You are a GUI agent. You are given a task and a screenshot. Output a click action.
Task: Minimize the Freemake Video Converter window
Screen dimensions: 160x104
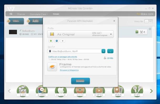146,8
